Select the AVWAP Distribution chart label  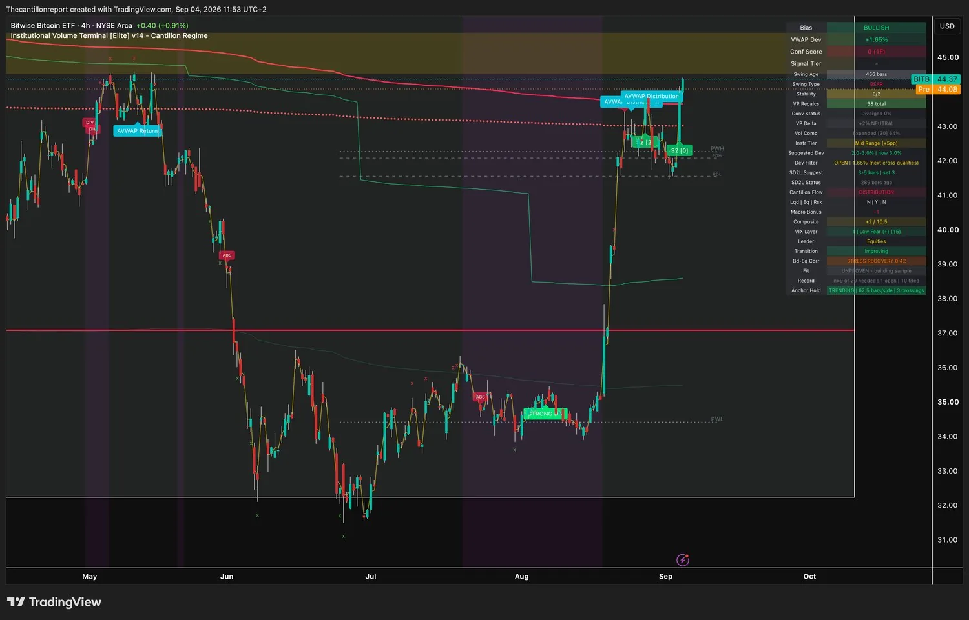[651, 96]
